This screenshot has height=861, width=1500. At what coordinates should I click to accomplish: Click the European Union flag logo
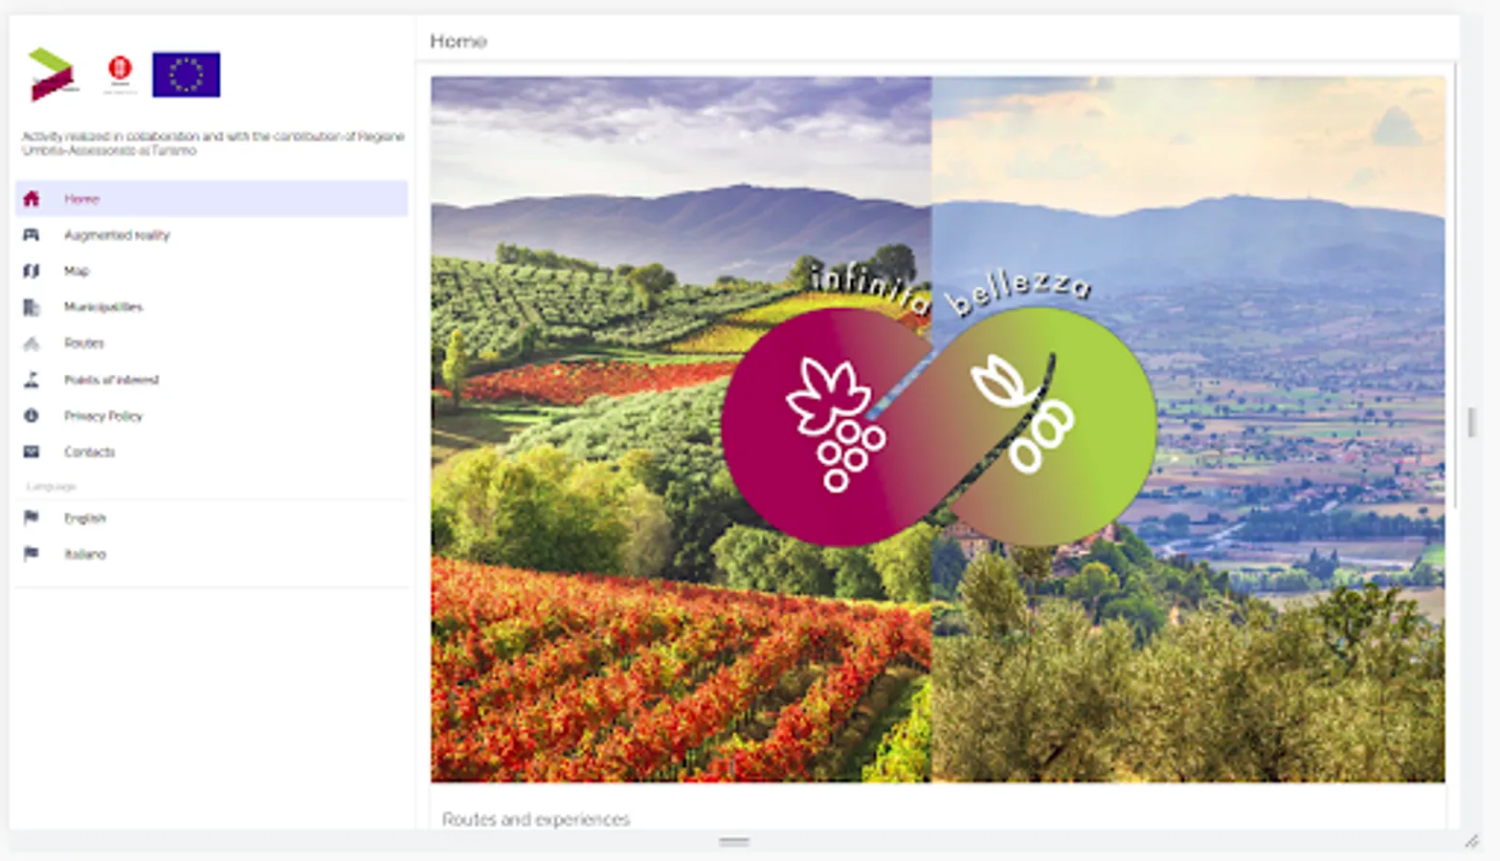(186, 75)
